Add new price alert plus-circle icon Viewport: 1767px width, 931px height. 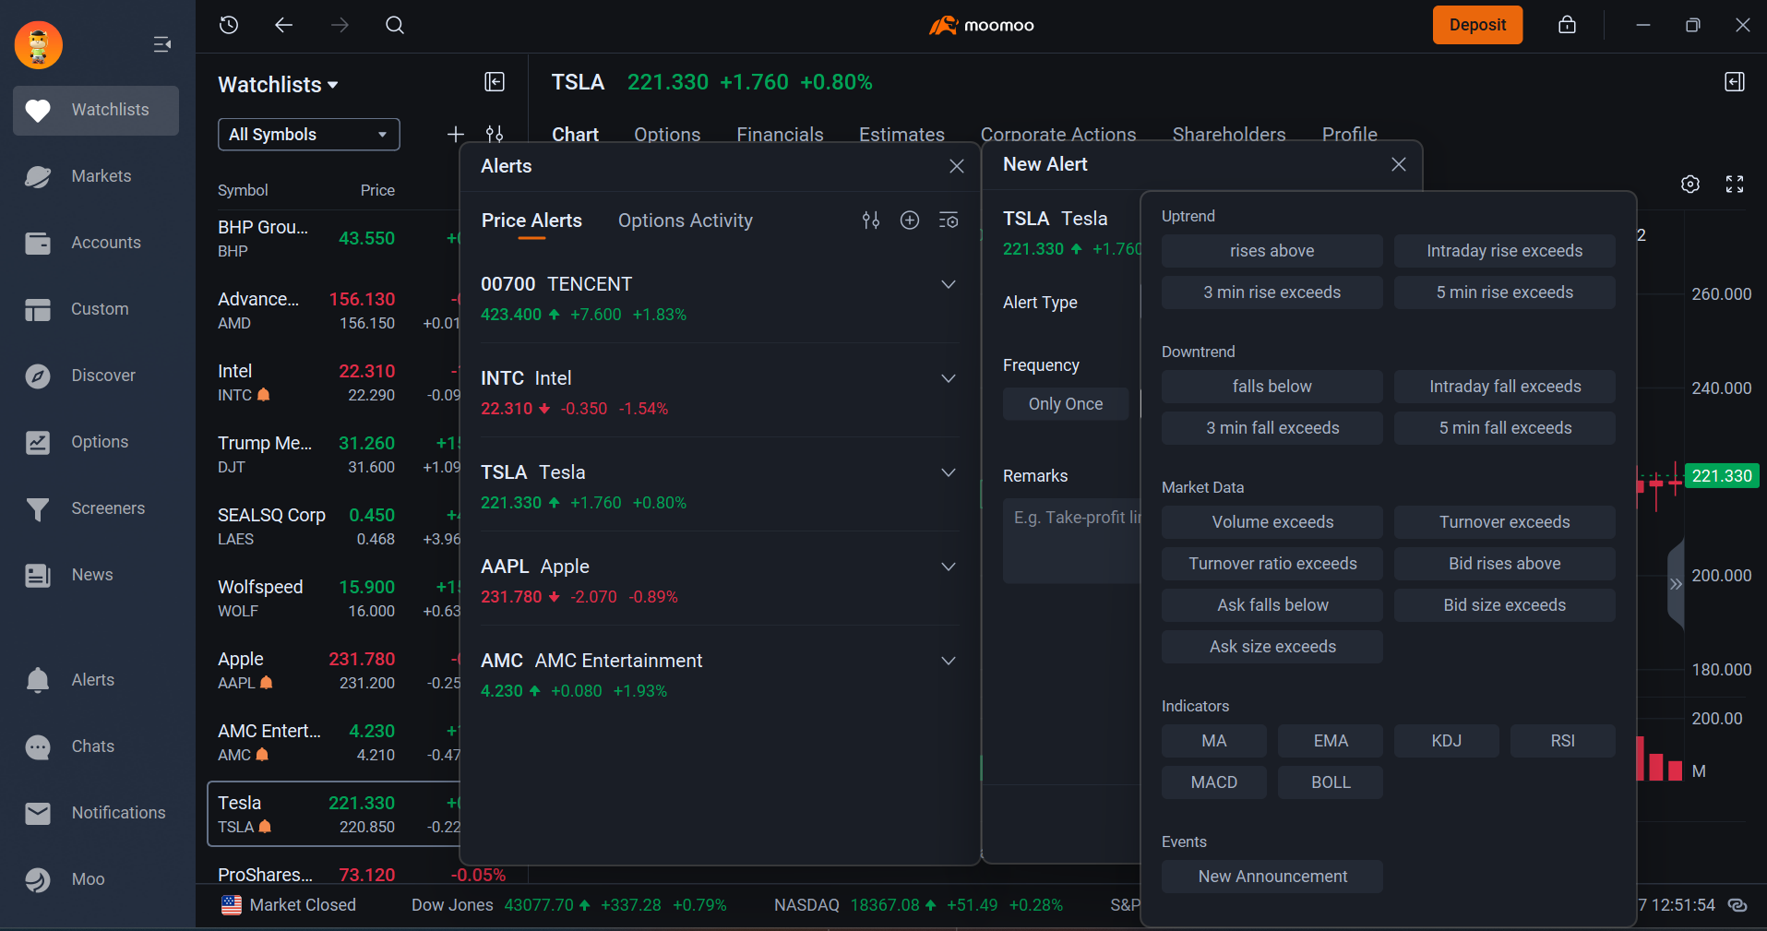point(910,220)
